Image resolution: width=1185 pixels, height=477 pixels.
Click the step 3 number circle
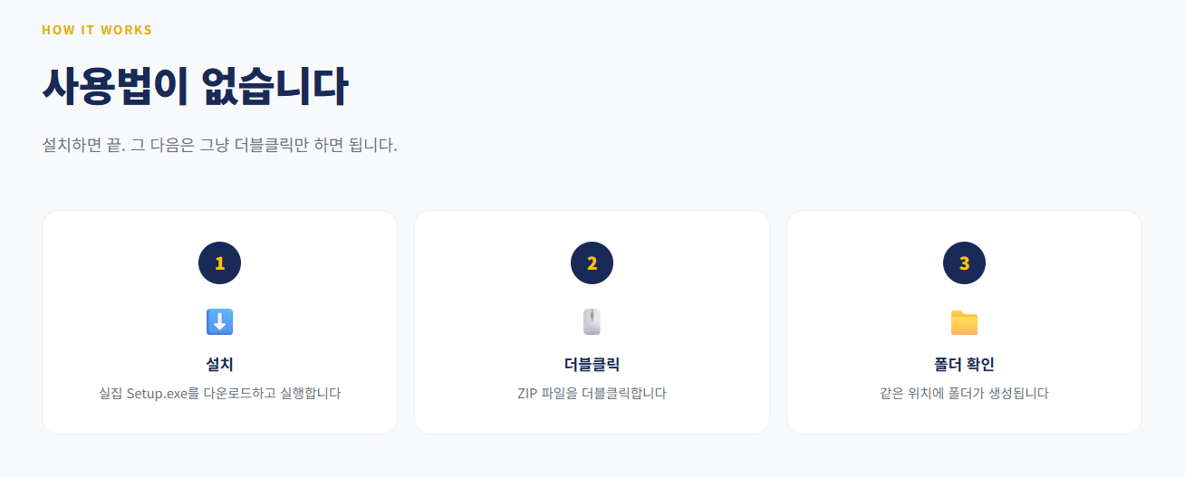pos(964,263)
